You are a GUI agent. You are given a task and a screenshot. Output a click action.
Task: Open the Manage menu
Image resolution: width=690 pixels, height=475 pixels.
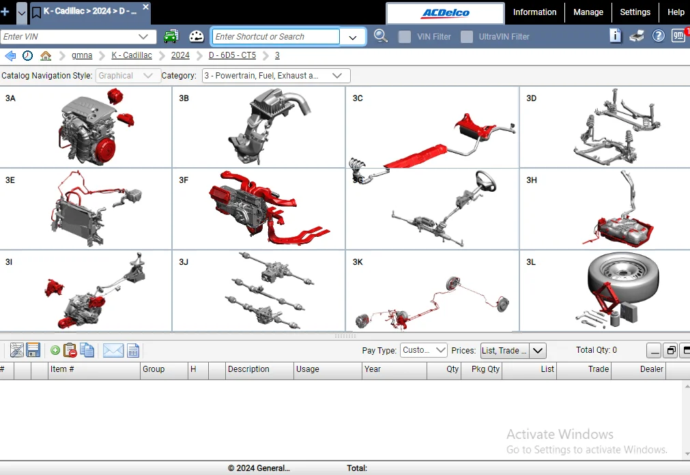pos(588,12)
